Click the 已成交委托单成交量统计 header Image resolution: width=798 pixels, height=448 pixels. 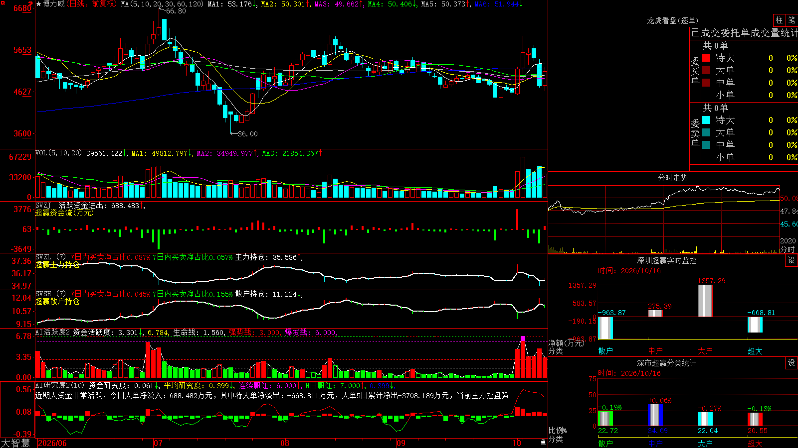pos(744,33)
